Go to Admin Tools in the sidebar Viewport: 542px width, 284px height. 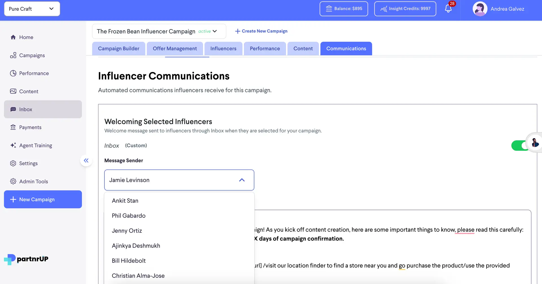[x=43, y=182]
